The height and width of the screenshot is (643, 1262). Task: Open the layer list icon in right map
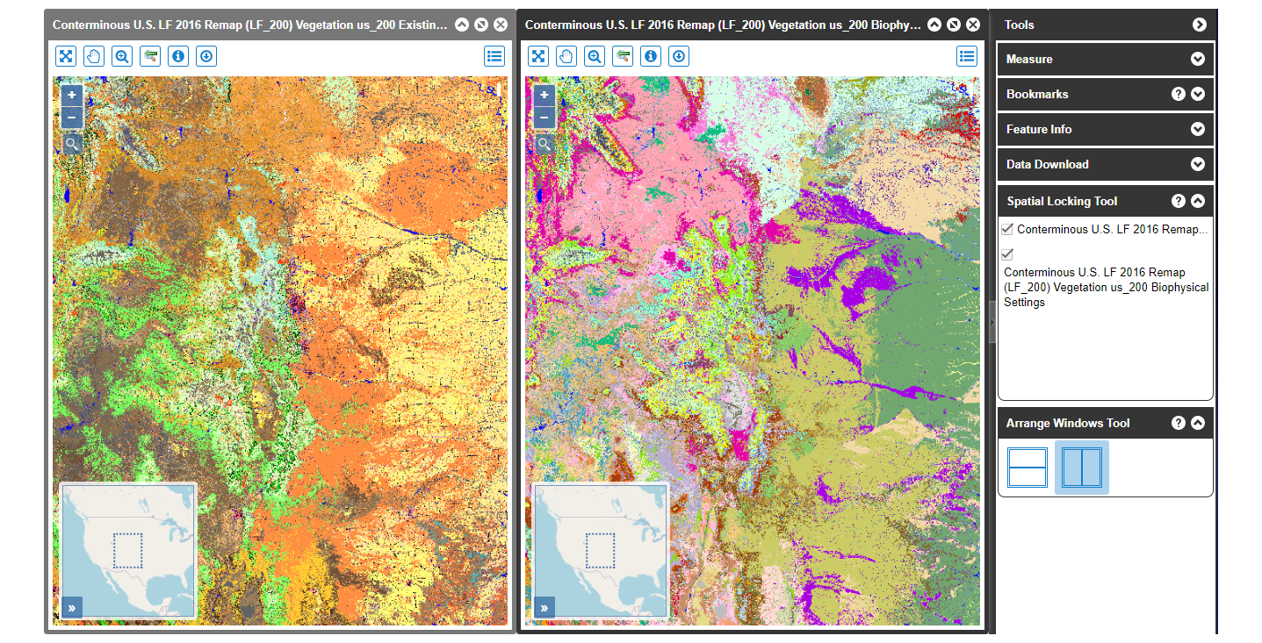(x=967, y=57)
